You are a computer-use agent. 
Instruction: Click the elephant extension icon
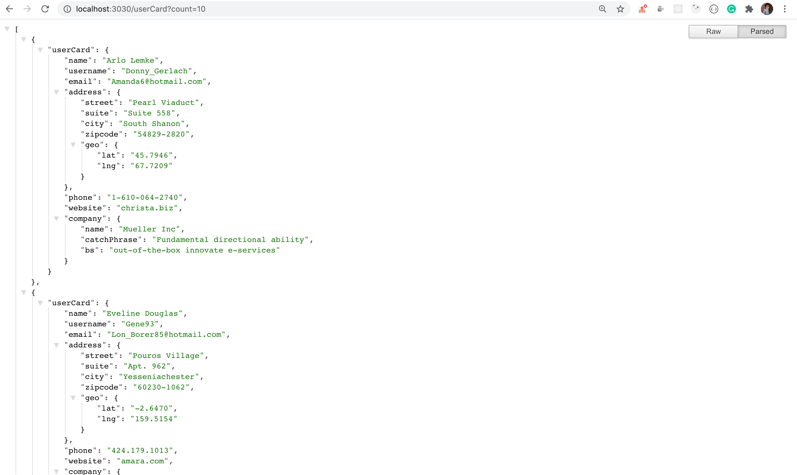click(x=660, y=9)
